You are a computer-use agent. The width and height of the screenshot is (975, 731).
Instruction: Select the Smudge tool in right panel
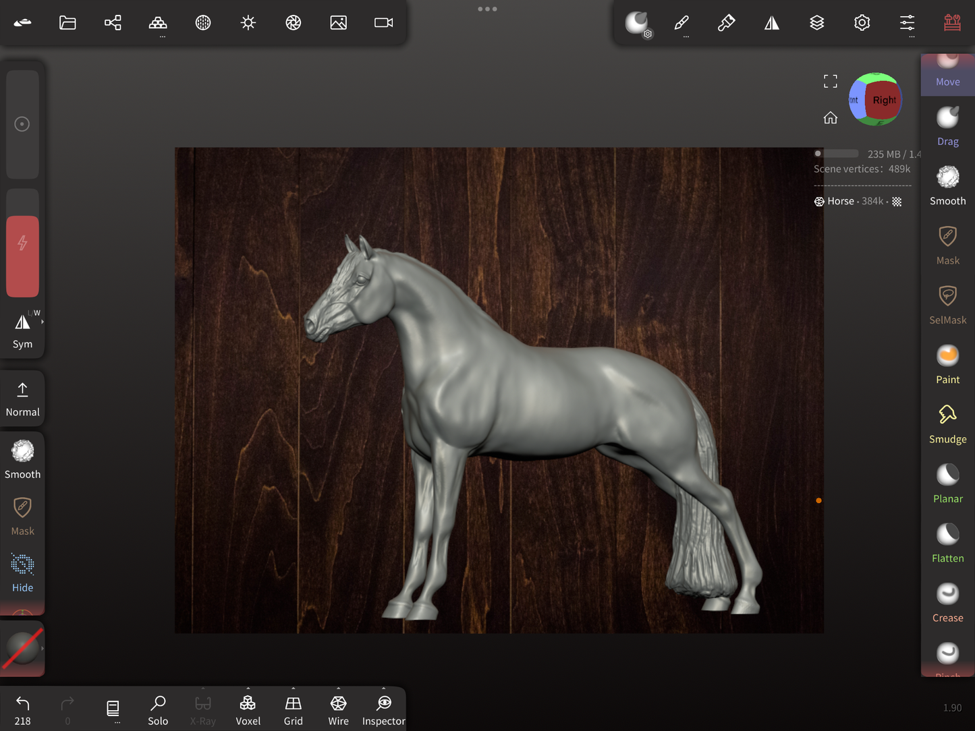pos(947,423)
